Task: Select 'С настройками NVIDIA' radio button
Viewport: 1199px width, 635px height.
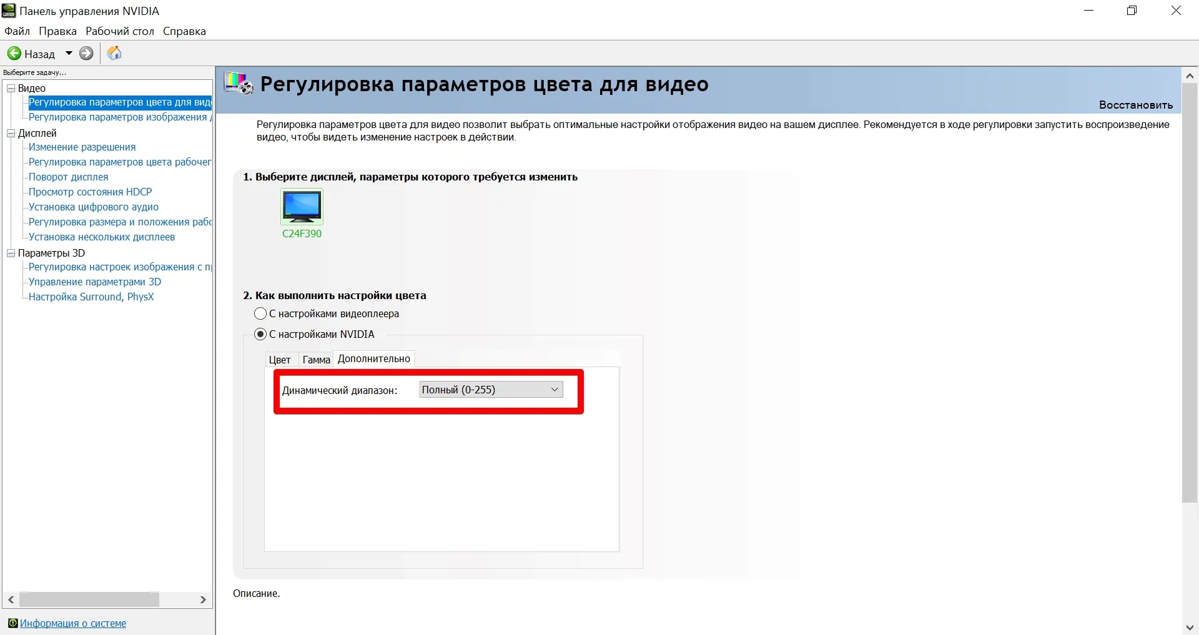Action: click(x=260, y=334)
